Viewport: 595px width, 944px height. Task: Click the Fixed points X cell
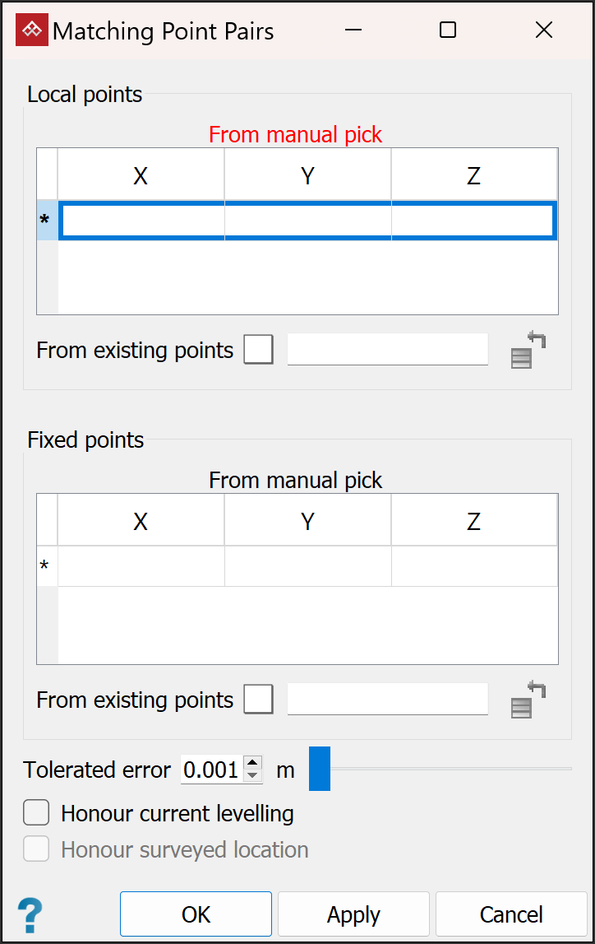(141, 566)
